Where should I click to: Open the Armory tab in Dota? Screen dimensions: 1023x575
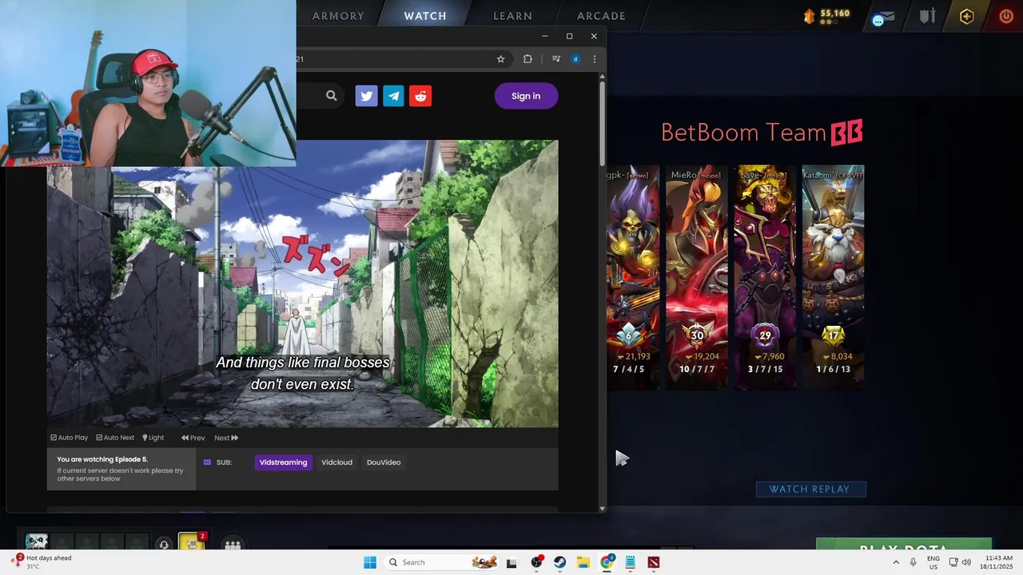(x=338, y=16)
